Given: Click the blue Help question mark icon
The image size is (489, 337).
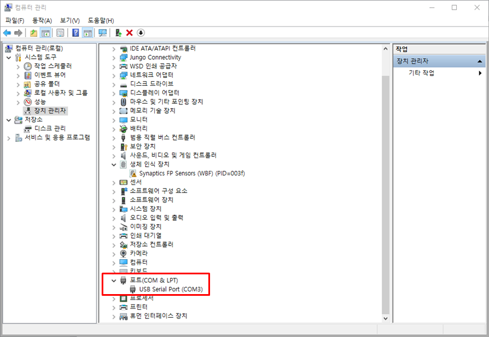Looking at the screenshot, I should pyautogui.click(x=76, y=33).
